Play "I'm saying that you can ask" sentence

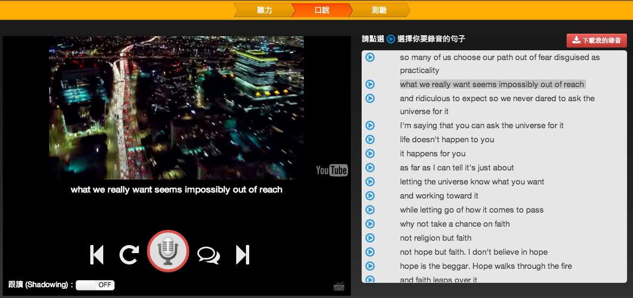tap(370, 125)
